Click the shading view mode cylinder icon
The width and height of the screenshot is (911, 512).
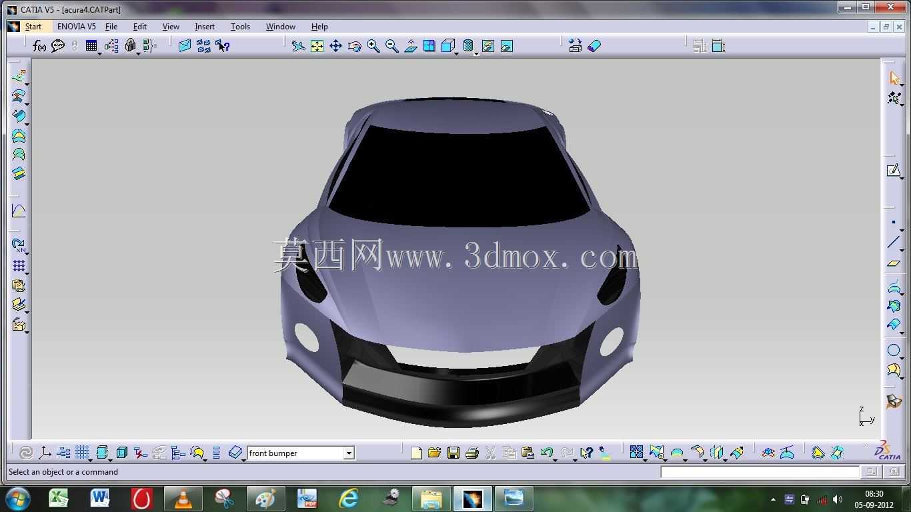click(468, 46)
